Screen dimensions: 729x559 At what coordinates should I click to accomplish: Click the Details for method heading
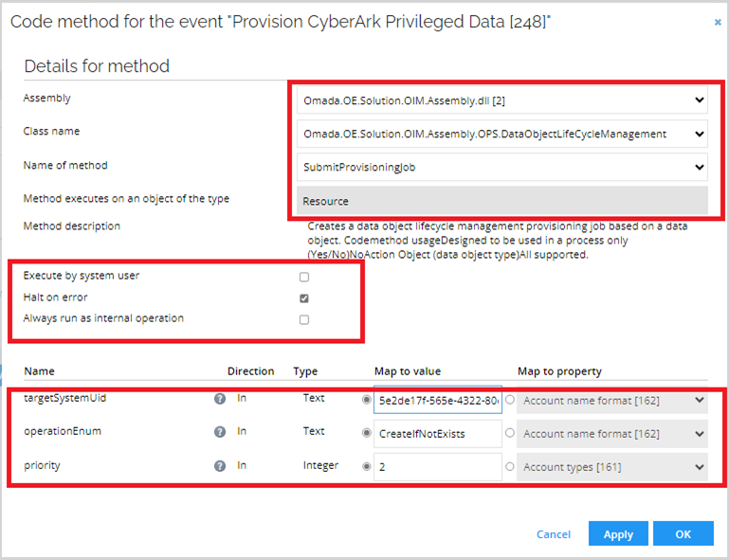click(x=97, y=66)
